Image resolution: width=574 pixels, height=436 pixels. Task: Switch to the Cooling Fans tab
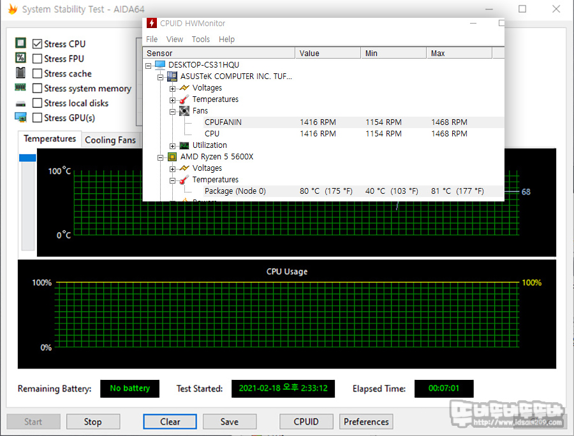tap(110, 140)
